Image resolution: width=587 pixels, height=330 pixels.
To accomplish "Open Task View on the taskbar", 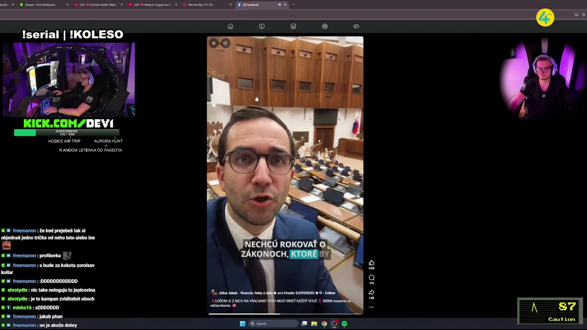I will pyautogui.click(x=304, y=324).
